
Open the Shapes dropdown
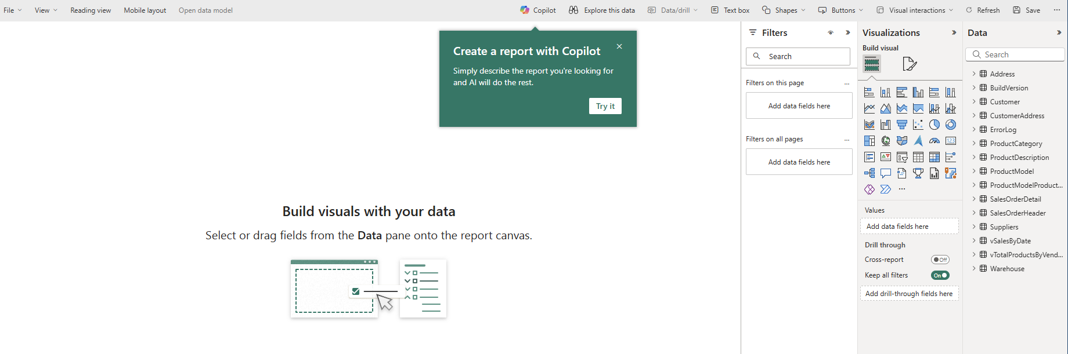[x=784, y=10]
